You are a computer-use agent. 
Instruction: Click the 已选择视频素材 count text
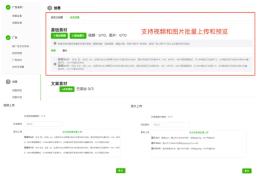(35, 116)
